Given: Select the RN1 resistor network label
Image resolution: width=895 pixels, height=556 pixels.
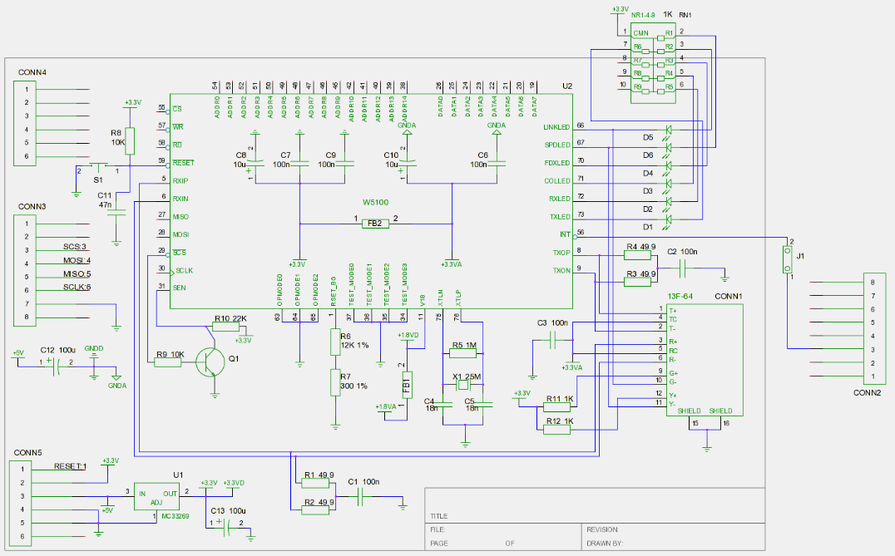Looking at the screenshot, I should click(685, 15).
